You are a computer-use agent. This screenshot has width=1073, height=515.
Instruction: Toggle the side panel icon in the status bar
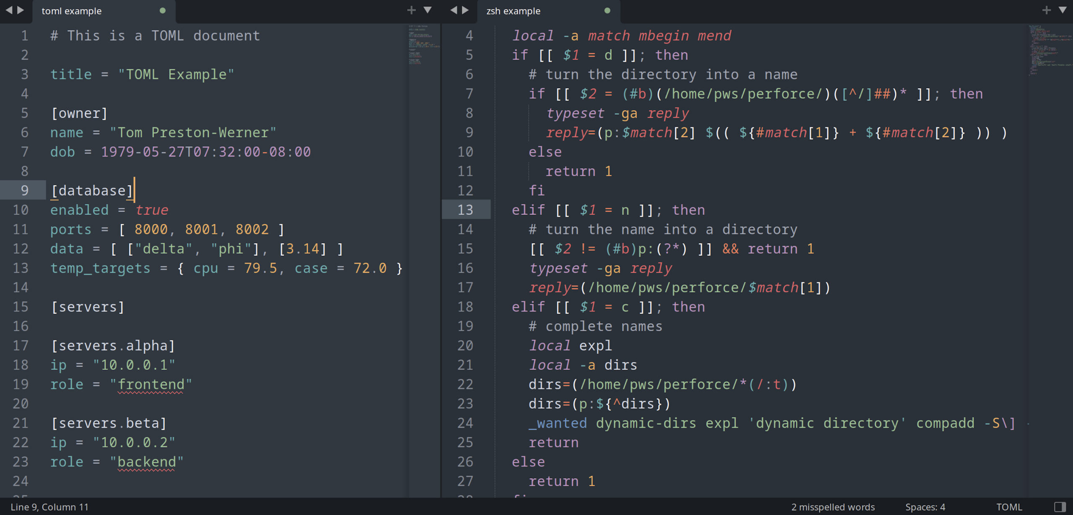point(1060,506)
